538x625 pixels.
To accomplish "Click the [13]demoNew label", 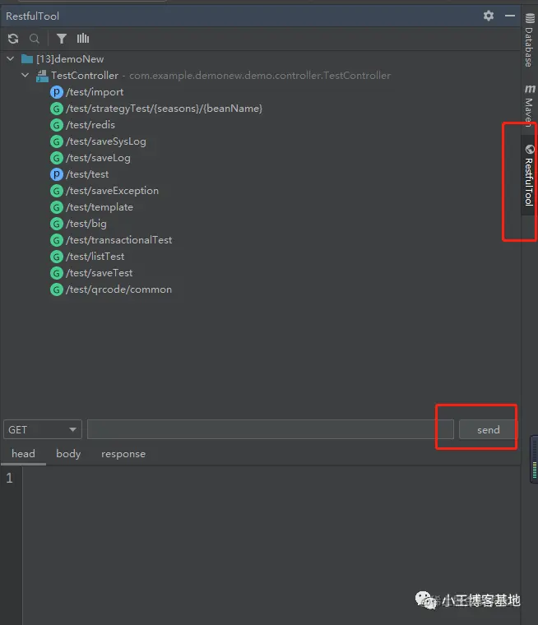I will tap(70, 59).
